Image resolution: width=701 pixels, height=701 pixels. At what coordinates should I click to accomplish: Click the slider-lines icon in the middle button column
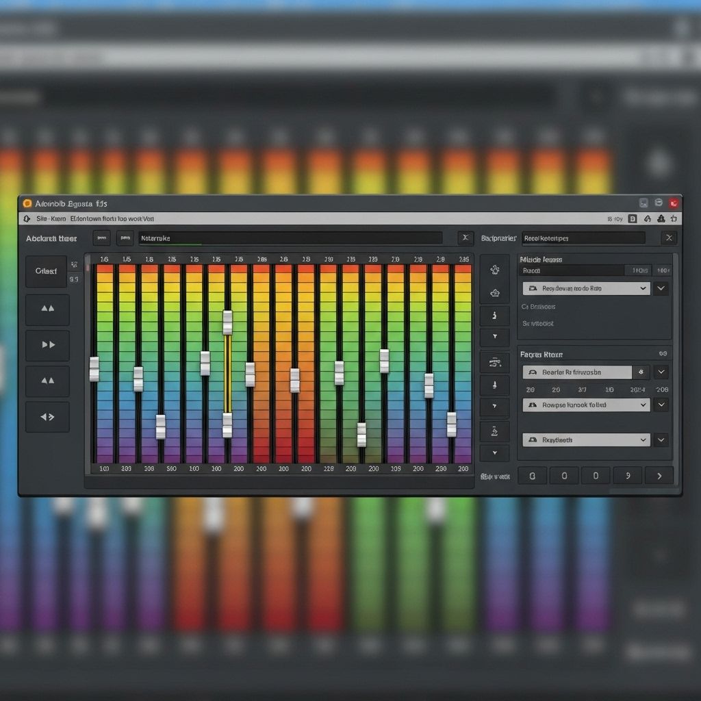[x=494, y=361]
